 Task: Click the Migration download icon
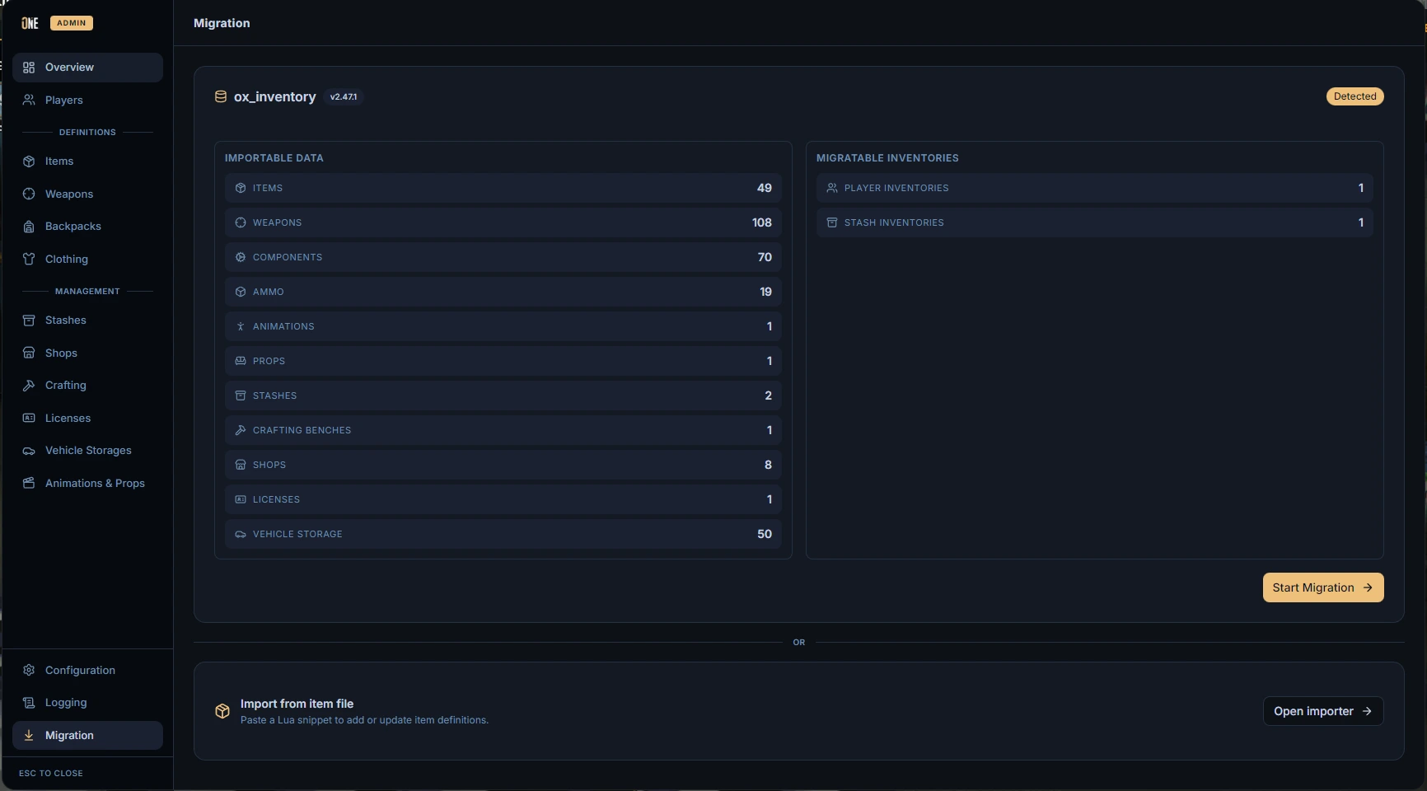click(29, 735)
